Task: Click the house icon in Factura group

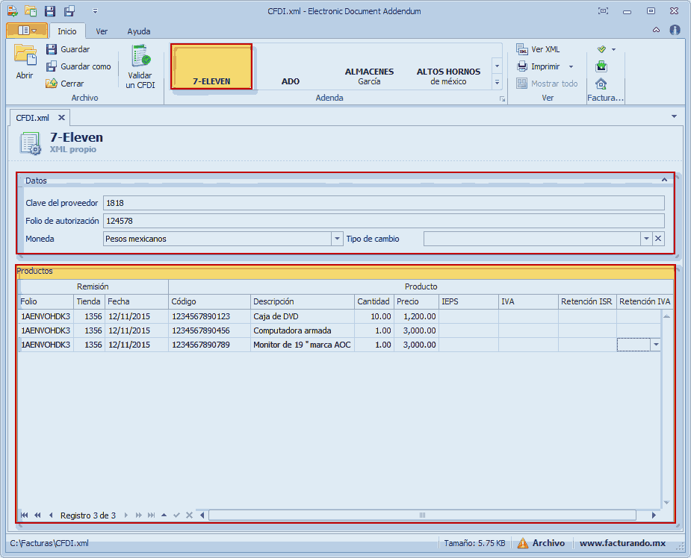Action: click(x=601, y=84)
